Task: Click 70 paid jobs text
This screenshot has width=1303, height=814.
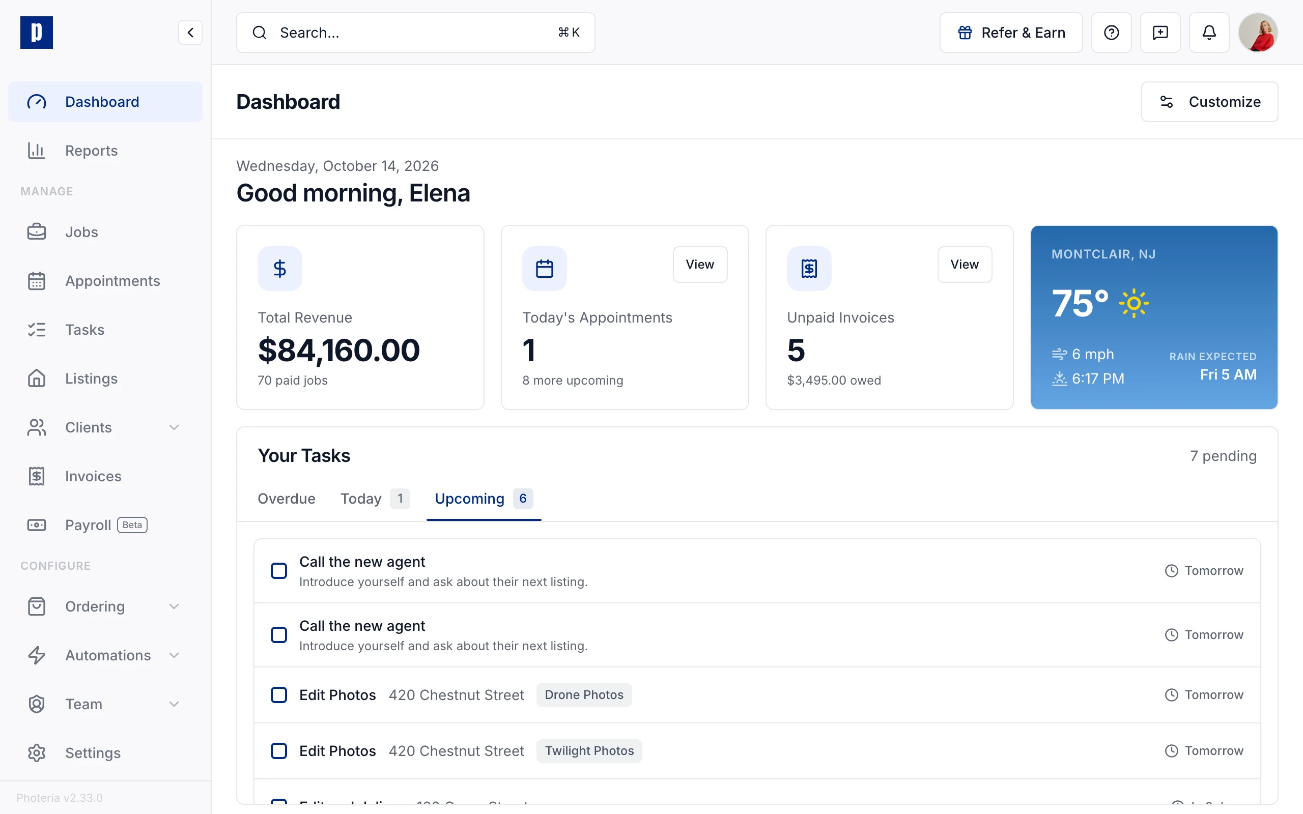Action: (x=292, y=381)
